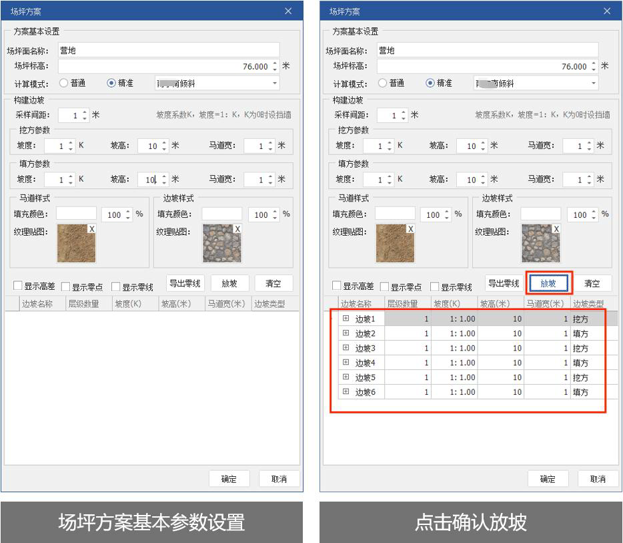Click 导出零线 button in right dialog

click(503, 283)
